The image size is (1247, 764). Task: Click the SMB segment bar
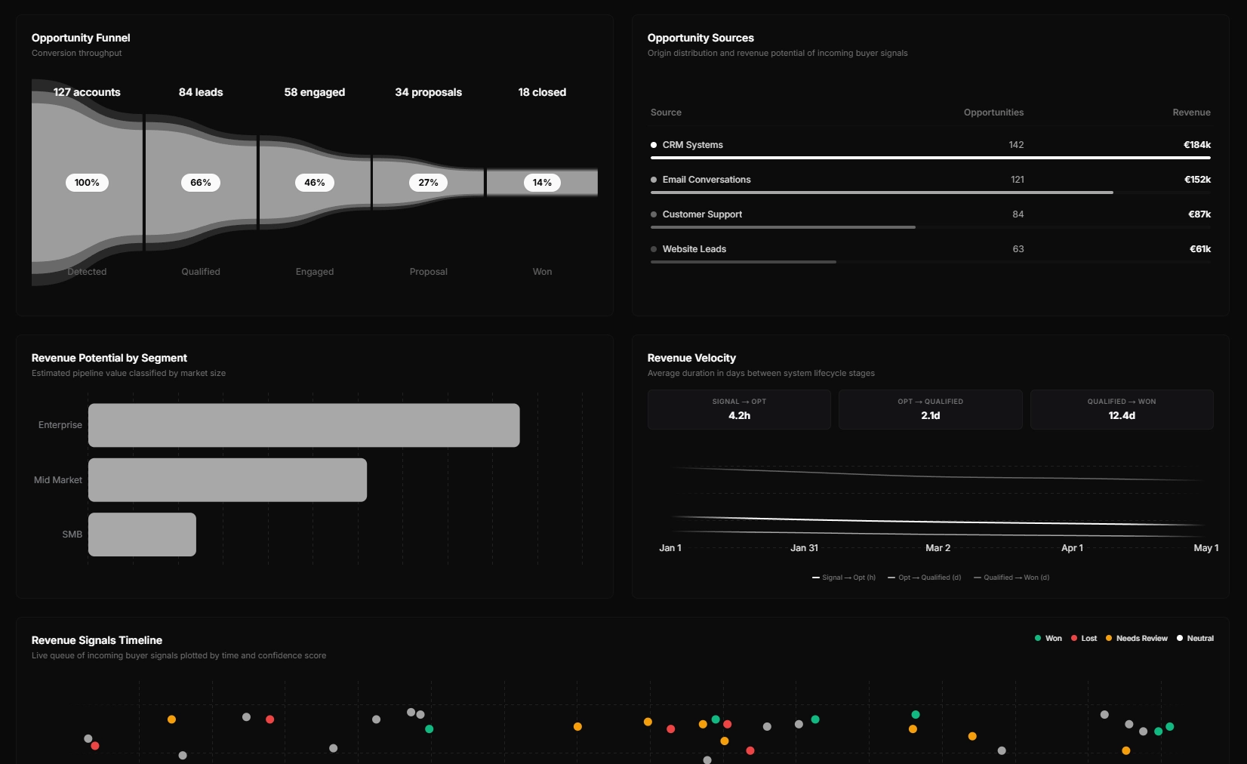(x=142, y=534)
